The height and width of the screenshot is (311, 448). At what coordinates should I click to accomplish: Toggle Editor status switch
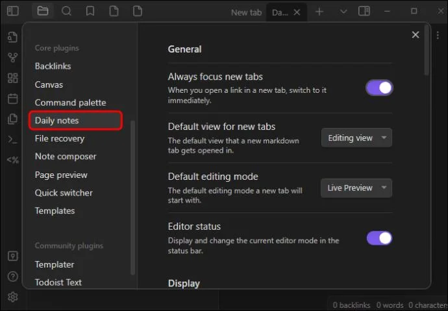[379, 238]
